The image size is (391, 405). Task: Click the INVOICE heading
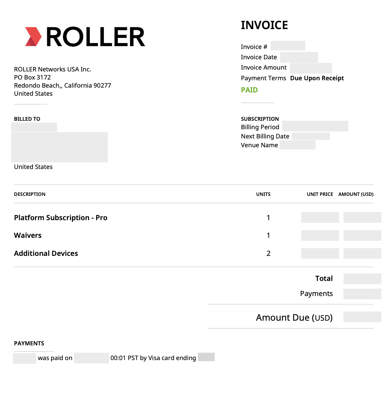coord(264,25)
